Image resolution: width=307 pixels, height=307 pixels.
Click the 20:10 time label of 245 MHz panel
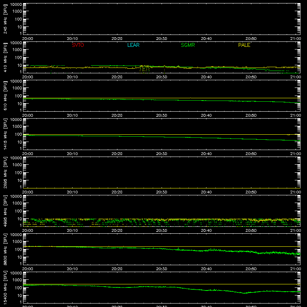point(72,39)
